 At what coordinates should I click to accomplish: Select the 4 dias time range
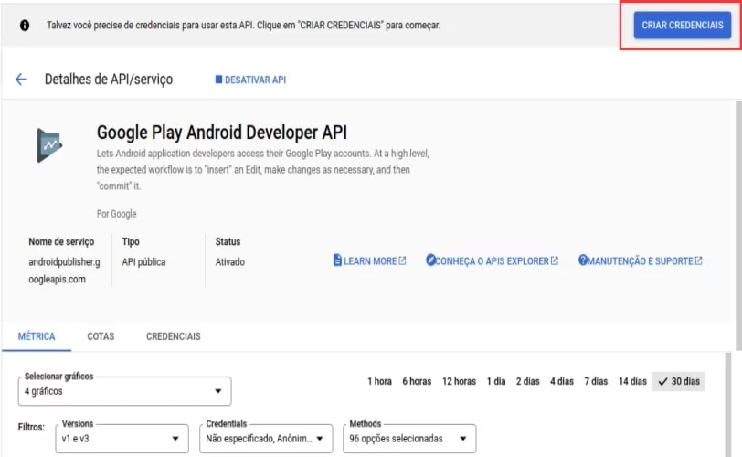click(x=562, y=381)
